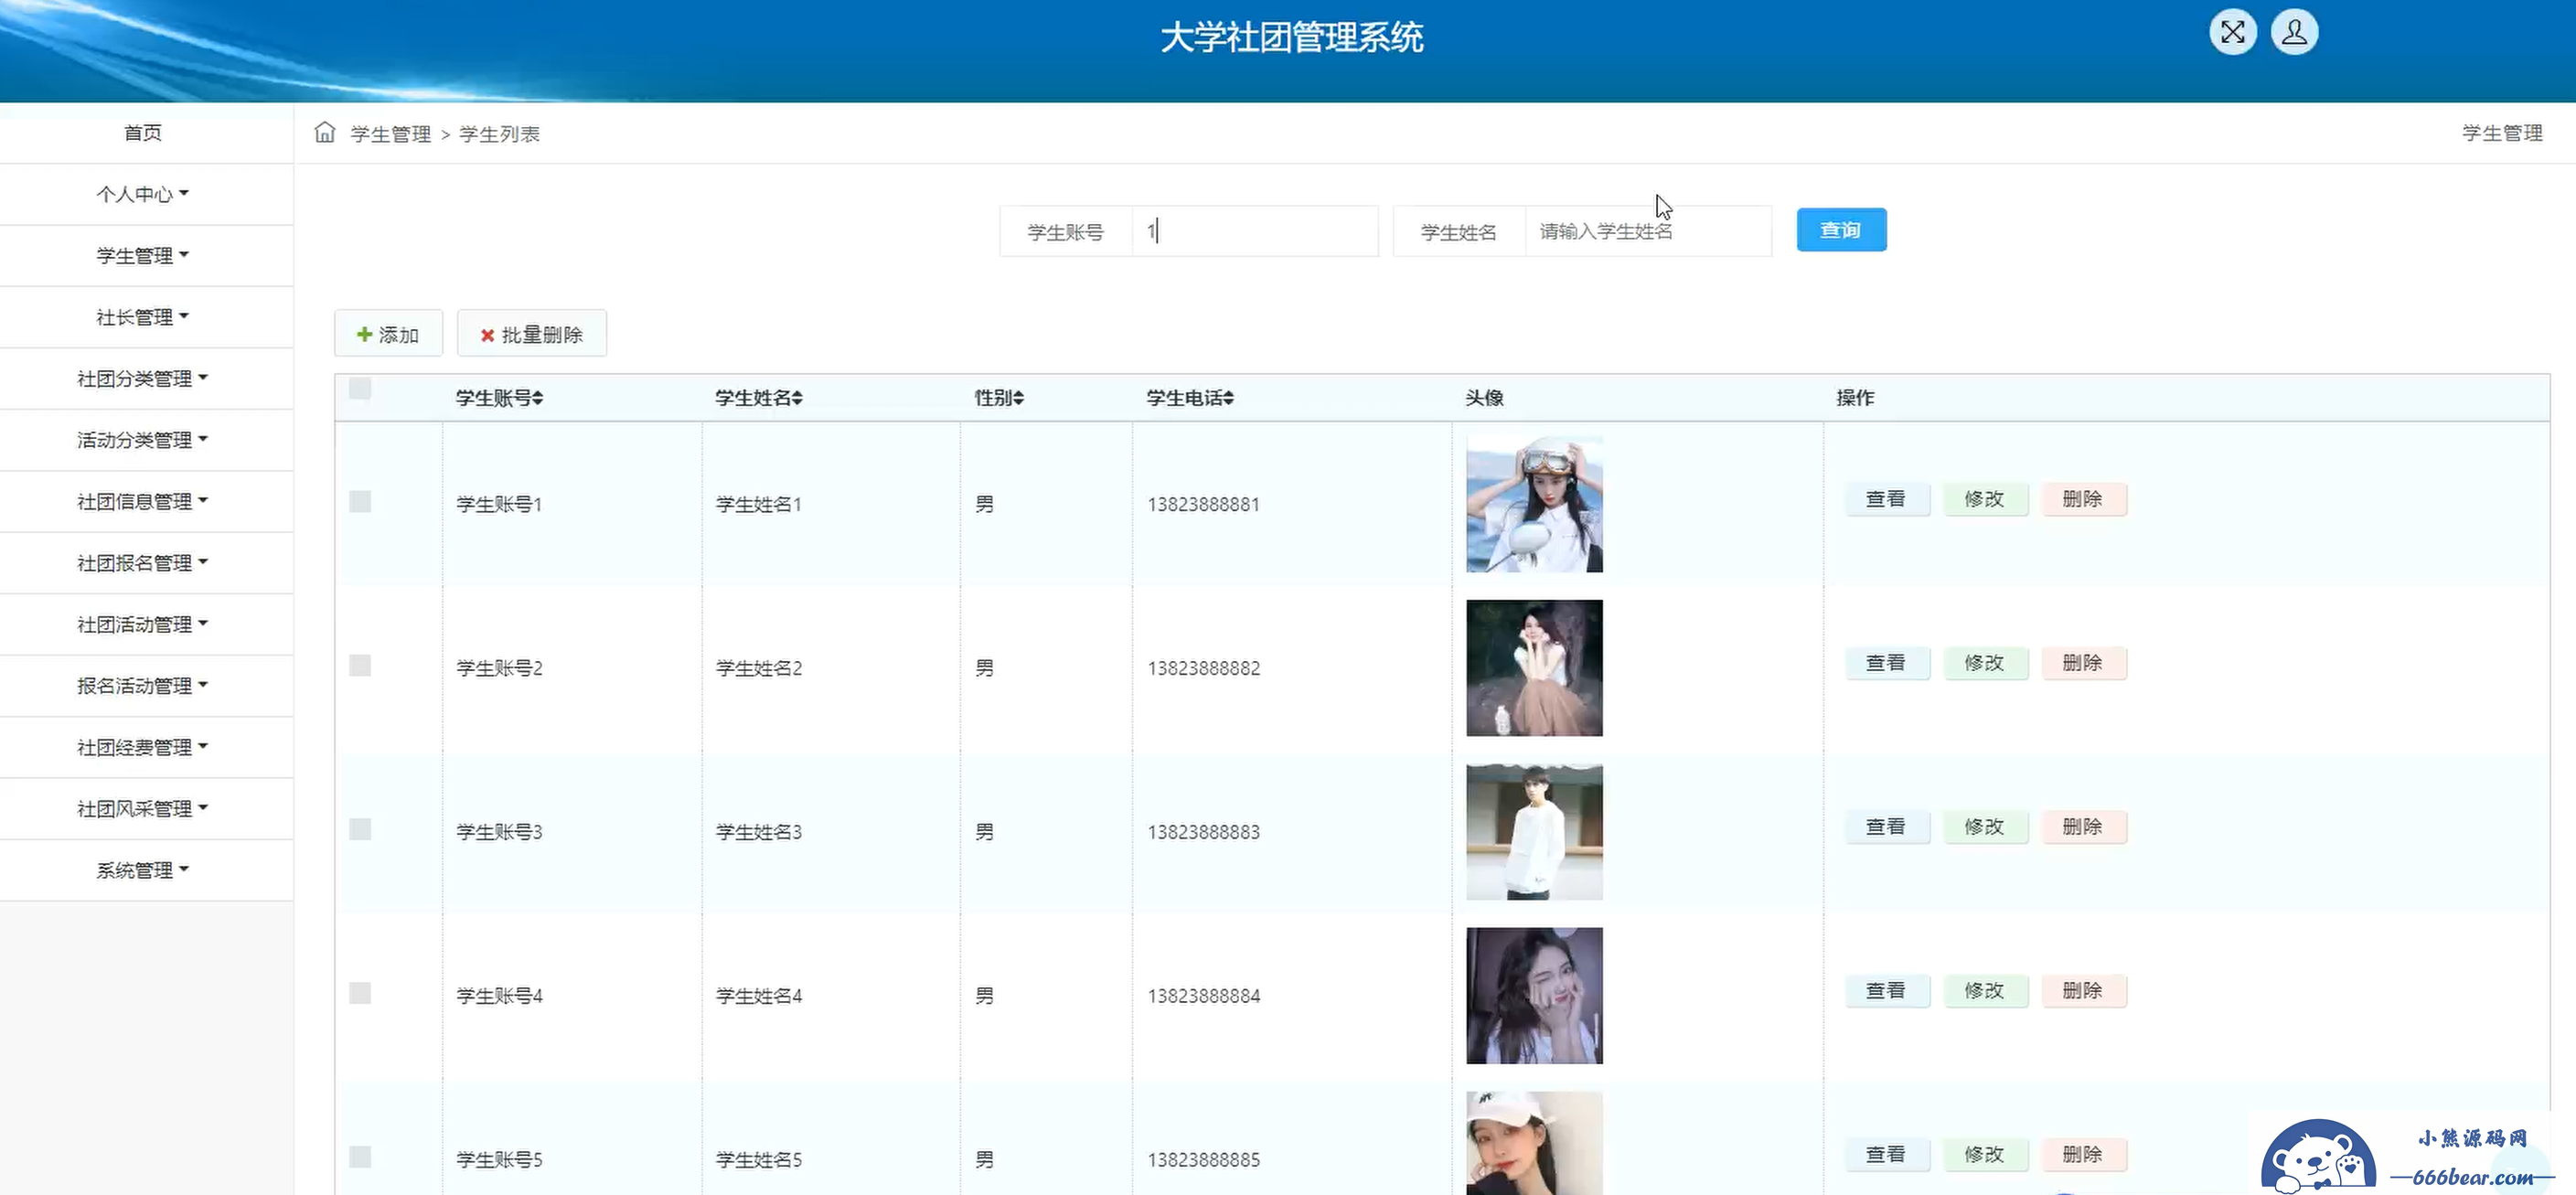The width and height of the screenshot is (2576, 1195).
Task: Toggle the select-all checkbox in table header
Action: coord(360,388)
